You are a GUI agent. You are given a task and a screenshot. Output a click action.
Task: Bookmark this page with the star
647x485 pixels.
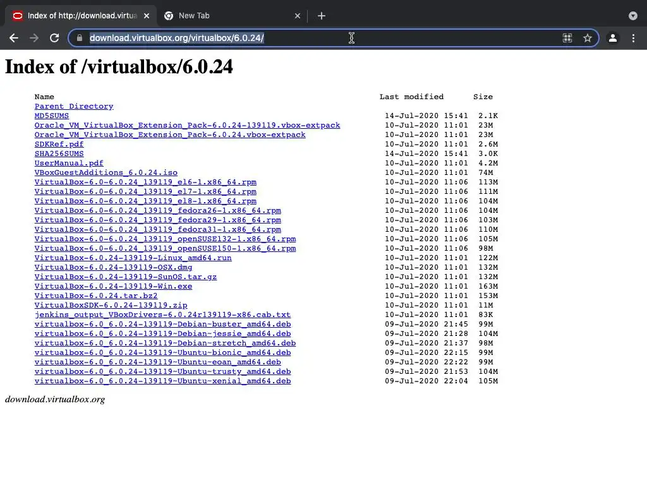pyautogui.click(x=588, y=38)
